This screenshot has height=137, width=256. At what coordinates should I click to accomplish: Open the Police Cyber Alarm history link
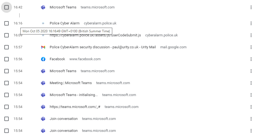[65, 23]
